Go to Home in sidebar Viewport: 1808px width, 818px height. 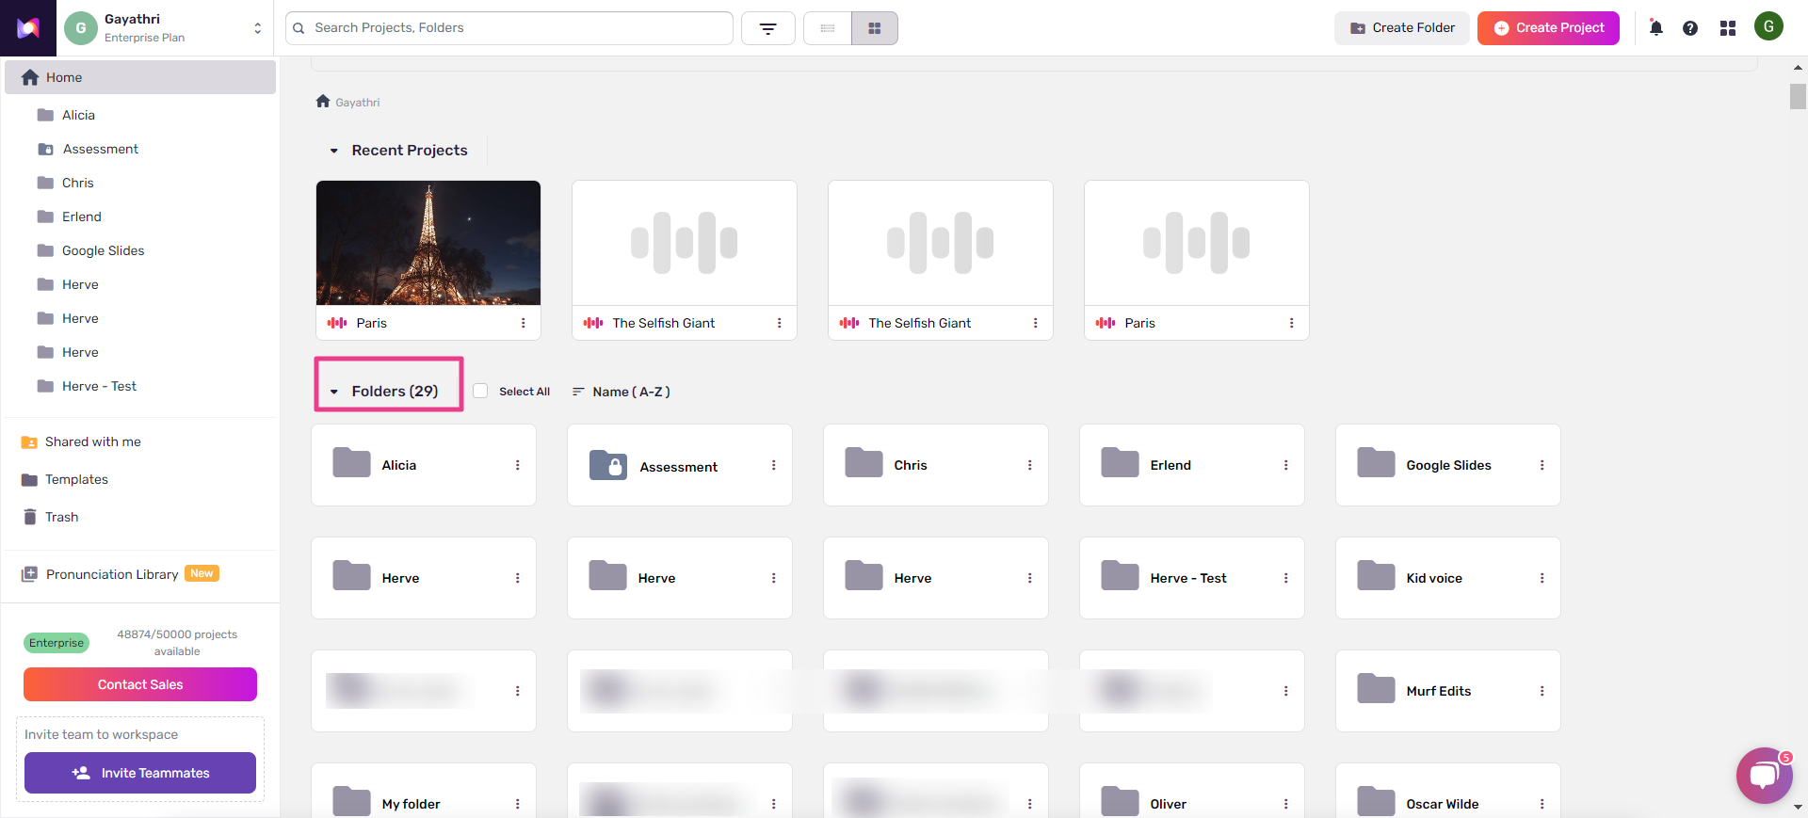click(140, 77)
